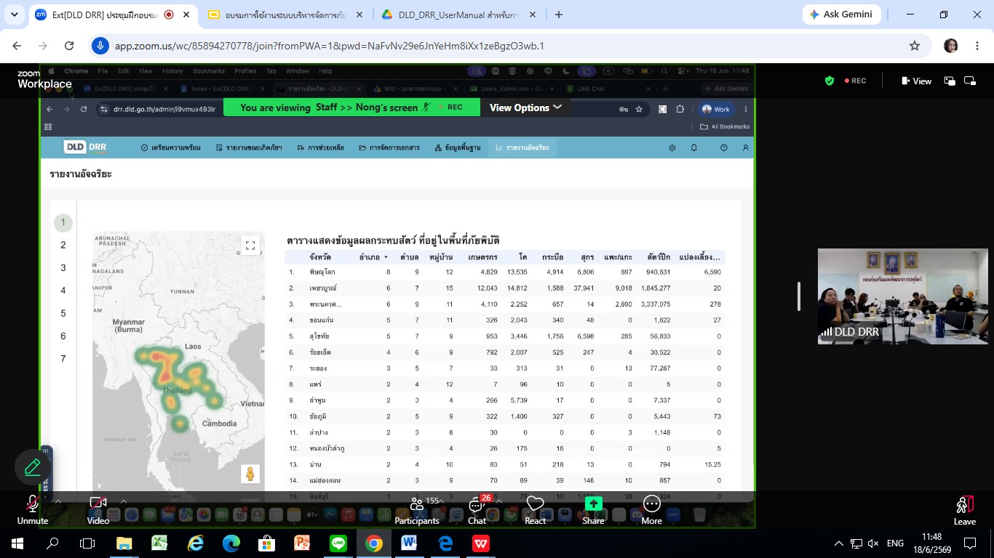This screenshot has width=994, height=558.
Task: Select page 7 in shared report sidebar
Action: point(63,359)
